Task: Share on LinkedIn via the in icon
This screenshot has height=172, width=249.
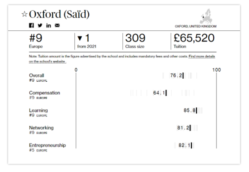Action: [49, 25]
